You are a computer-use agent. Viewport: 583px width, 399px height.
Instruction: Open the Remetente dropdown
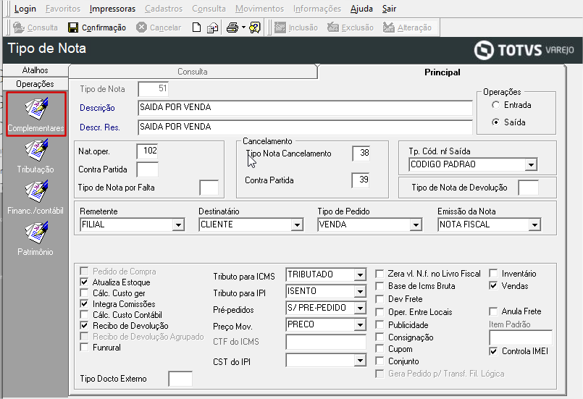click(178, 224)
